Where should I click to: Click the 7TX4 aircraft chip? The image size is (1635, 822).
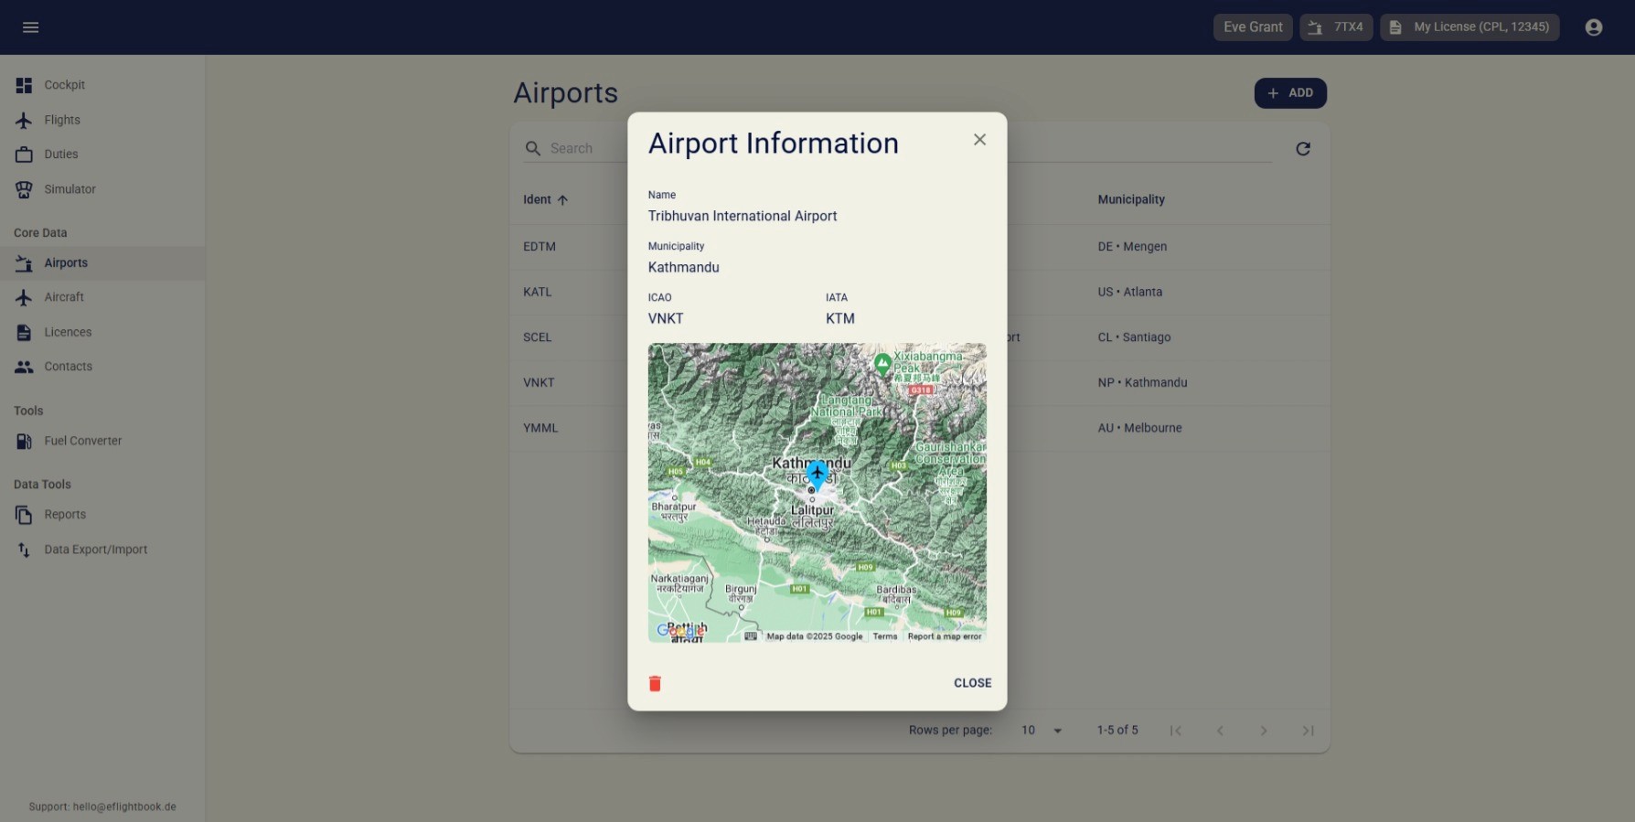[x=1336, y=27]
